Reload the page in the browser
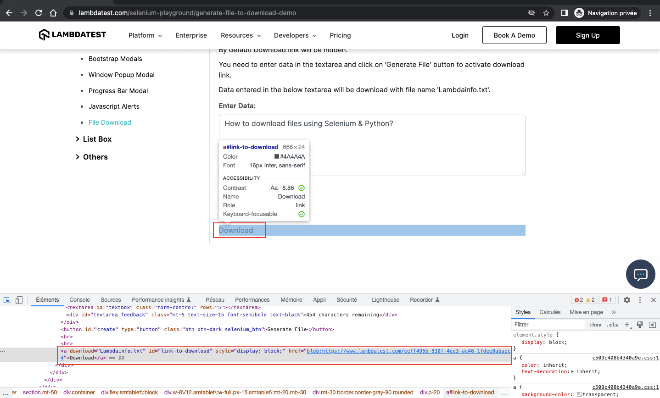Viewport: 660px width, 398px height. coord(39,13)
